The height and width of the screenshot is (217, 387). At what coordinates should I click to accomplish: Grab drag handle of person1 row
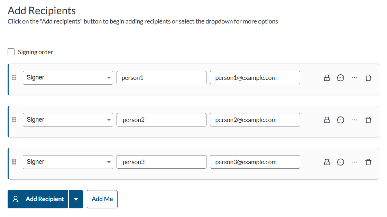tap(14, 77)
